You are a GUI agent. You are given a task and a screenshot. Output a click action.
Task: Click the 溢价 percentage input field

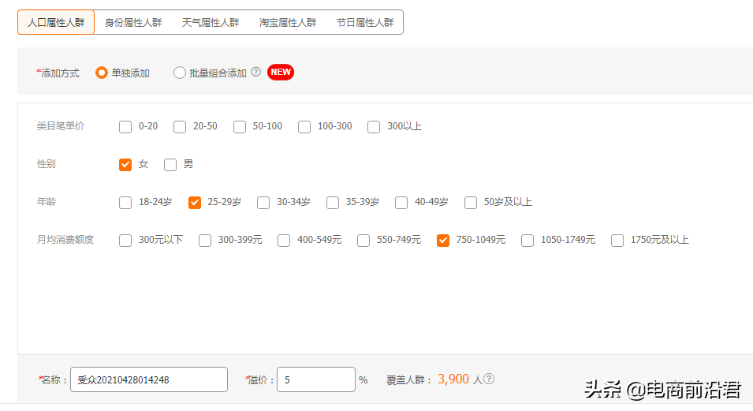point(316,379)
